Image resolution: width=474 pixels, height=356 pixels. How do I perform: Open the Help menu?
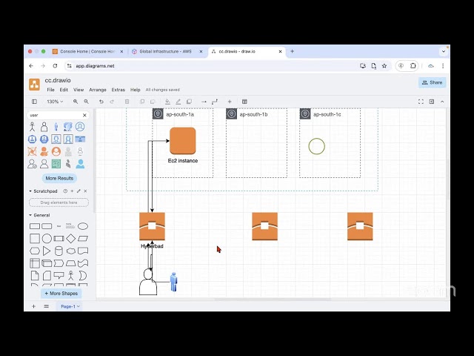point(135,90)
